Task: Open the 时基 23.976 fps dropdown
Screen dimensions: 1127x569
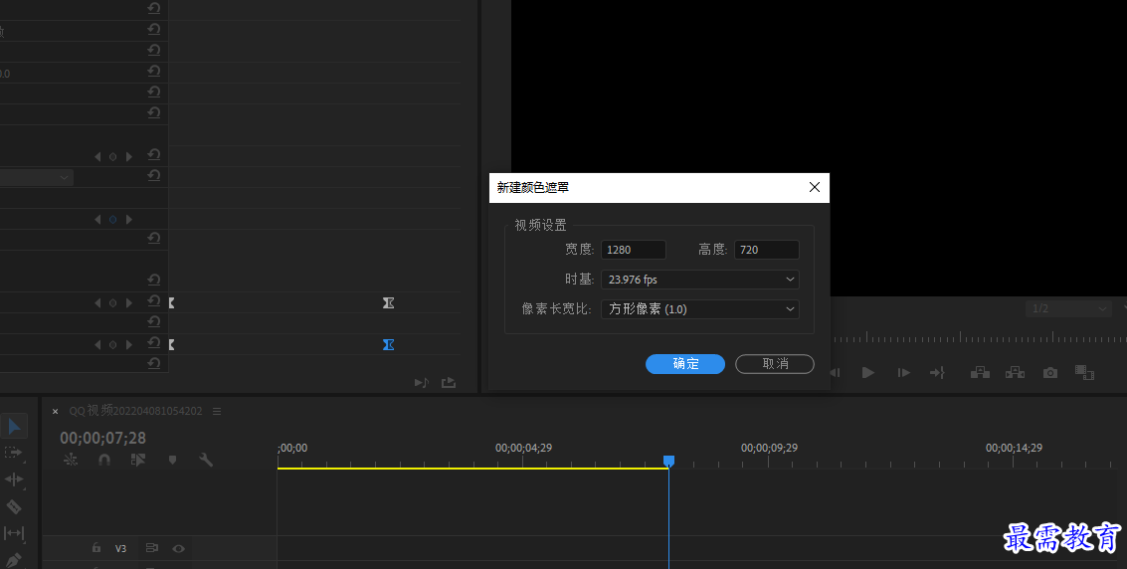Action: (x=700, y=280)
